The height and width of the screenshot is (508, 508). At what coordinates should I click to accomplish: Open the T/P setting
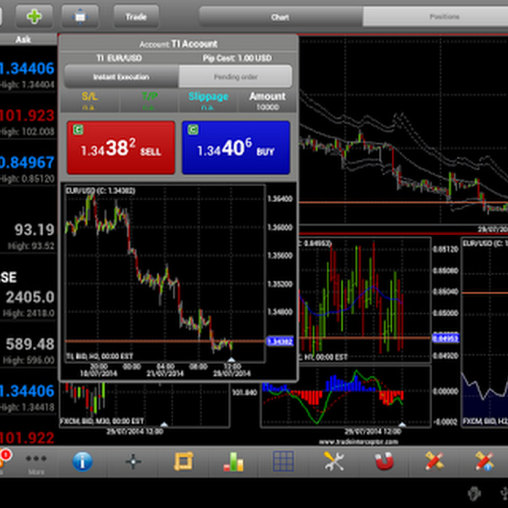(150, 101)
